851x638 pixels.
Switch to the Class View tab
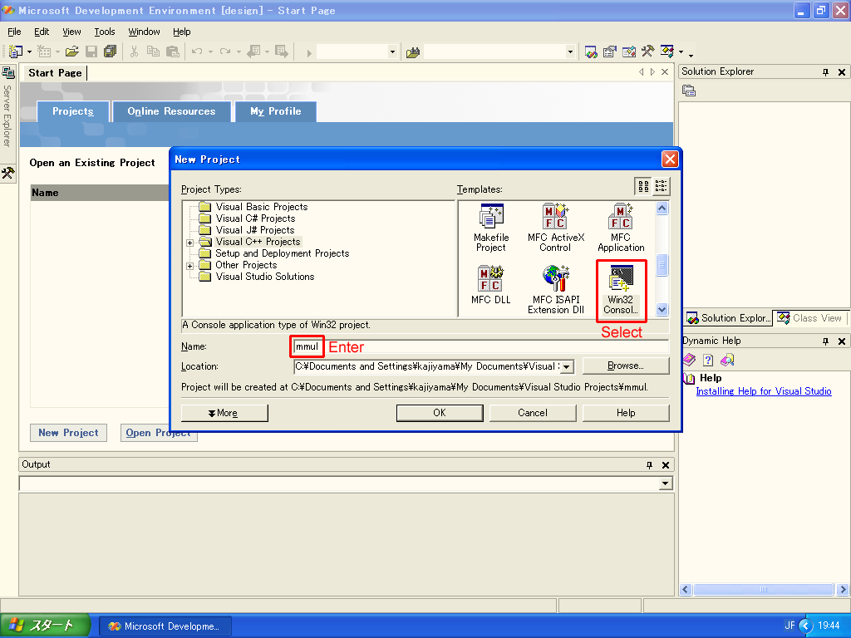coord(810,318)
